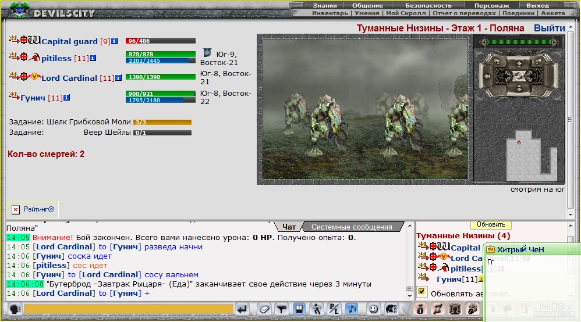Image resolution: width=581 pixels, height=322 pixels.
Task: Click the funnel filter icon in chat toolbar
Action: pos(282,309)
